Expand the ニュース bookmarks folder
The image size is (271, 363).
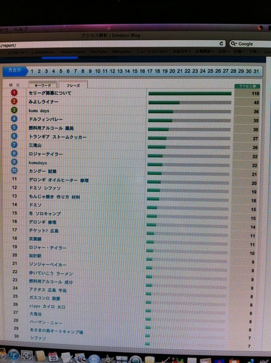[152, 52]
